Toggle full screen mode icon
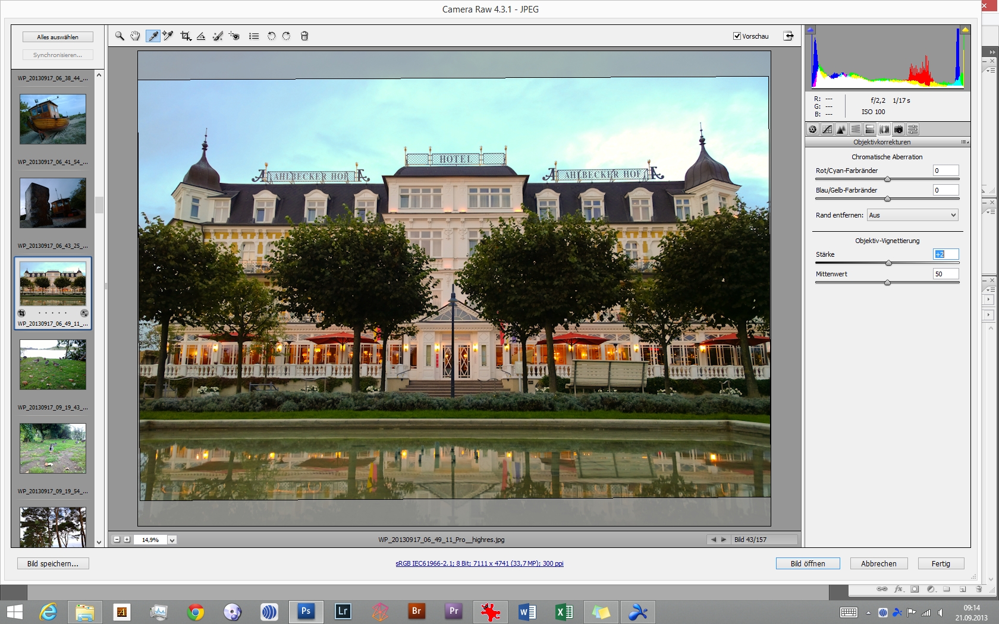The height and width of the screenshot is (624, 999). [788, 36]
